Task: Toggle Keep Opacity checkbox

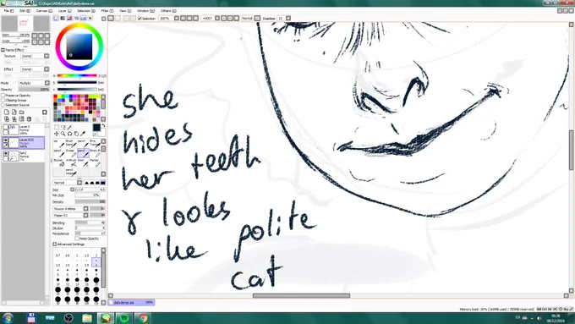Action: click(x=77, y=239)
